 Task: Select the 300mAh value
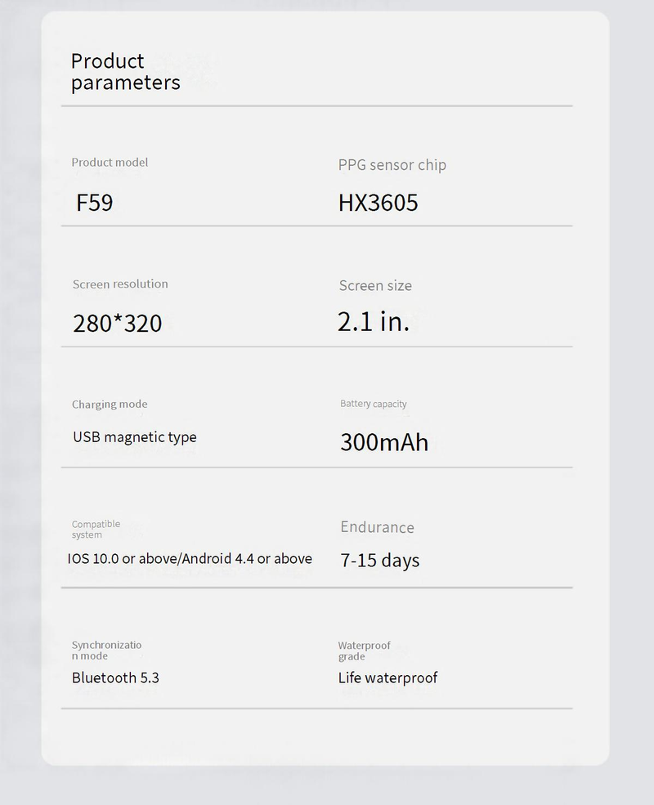383,442
